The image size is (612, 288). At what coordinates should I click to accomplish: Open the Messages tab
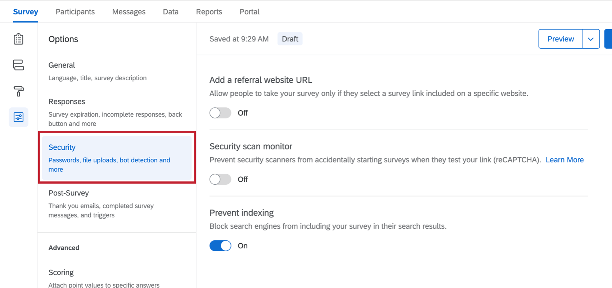point(129,12)
